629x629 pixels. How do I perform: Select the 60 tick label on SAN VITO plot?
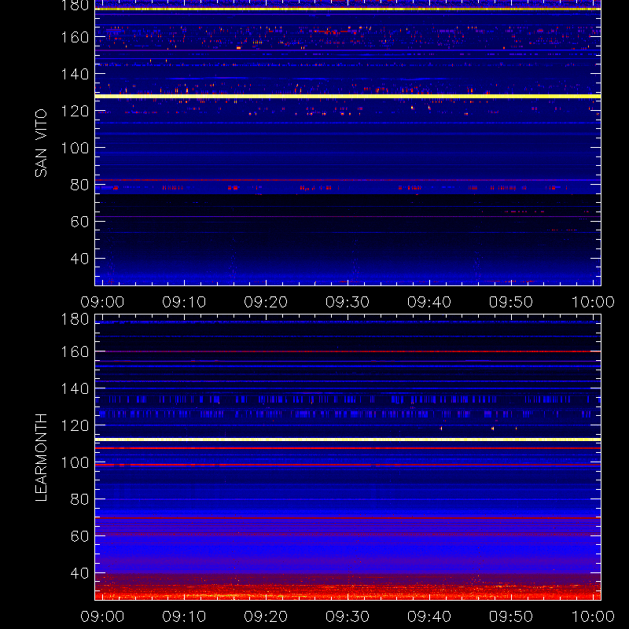pos(79,222)
